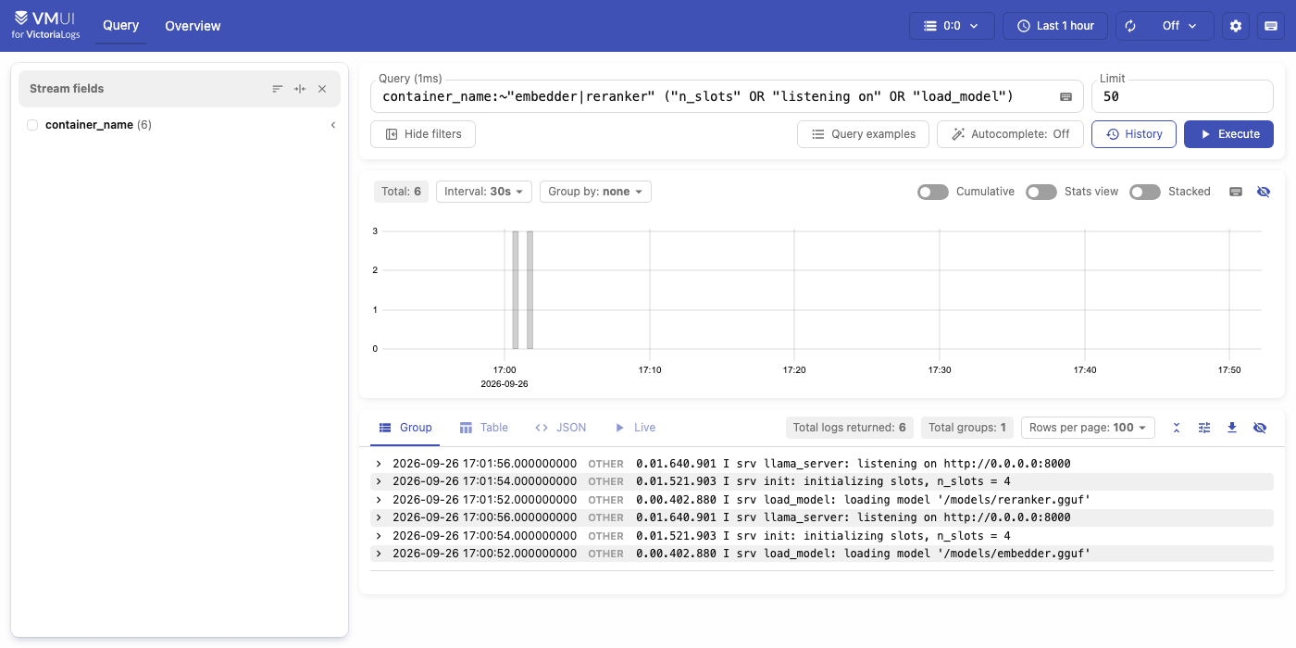This screenshot has width=1296, height=648.
Task: Toggle the Stacked switch
Action: click(x=1145, y=192)
